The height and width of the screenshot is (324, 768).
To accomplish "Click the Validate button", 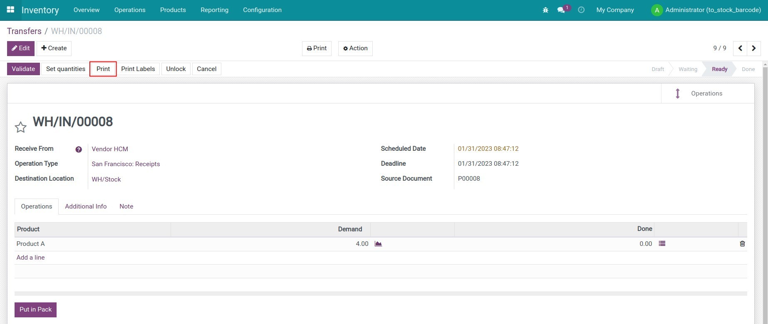I will click(x=23, y=69).
